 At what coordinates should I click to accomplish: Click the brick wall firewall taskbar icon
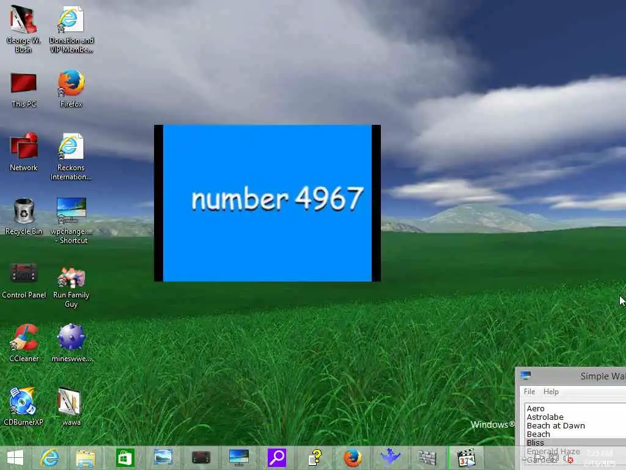click(427, 458)
